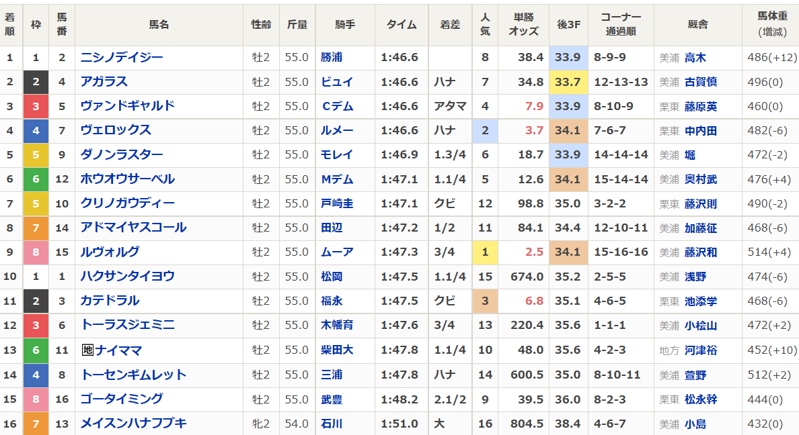Click the 後3F column header

(569, 24)
